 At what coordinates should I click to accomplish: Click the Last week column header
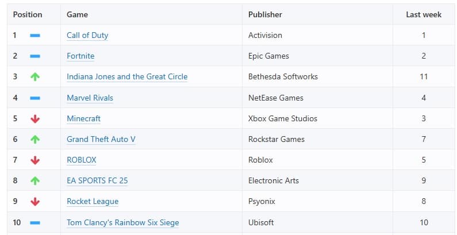pyautogui.click(x=424, y=14)
